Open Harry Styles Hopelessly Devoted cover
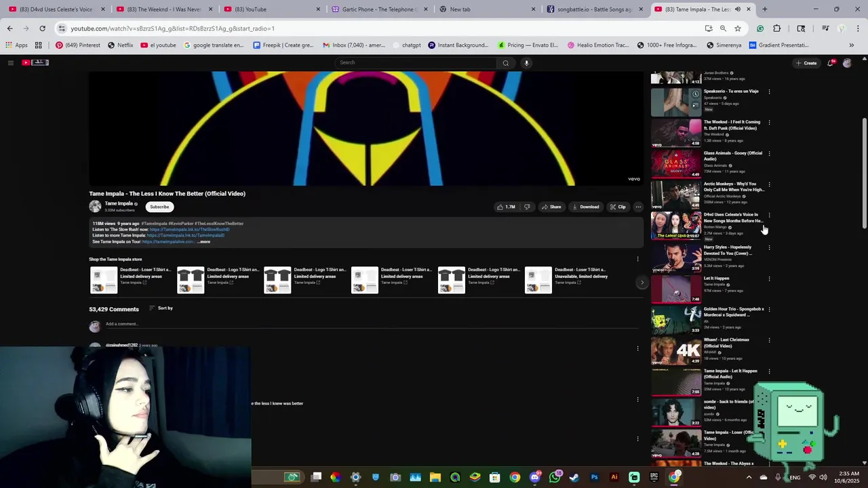This screenshot has width=868, height=488. pos(728,250)
